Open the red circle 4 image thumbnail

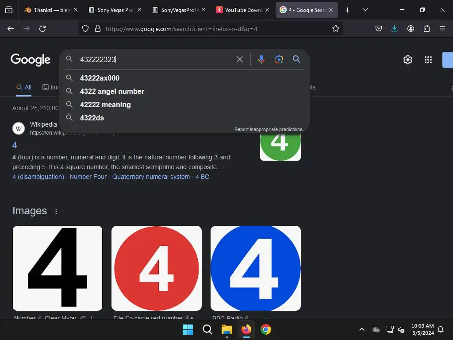click(157, 268)
